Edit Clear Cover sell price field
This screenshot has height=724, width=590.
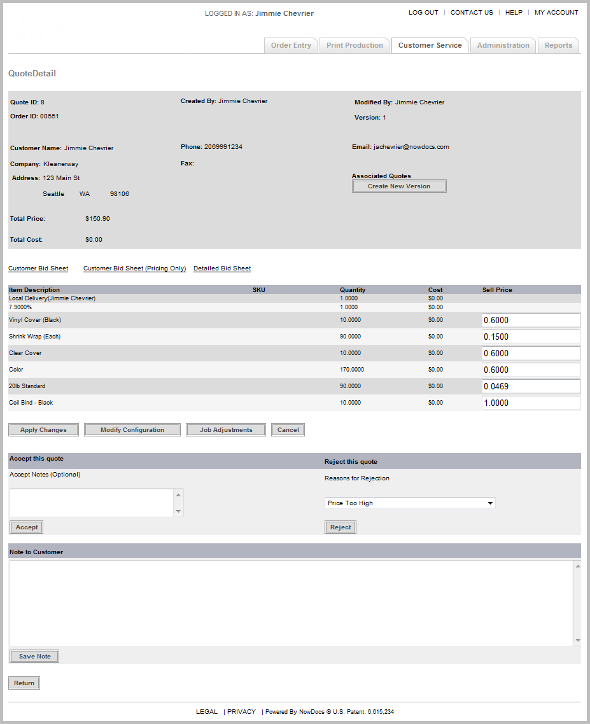pos(531,353)
